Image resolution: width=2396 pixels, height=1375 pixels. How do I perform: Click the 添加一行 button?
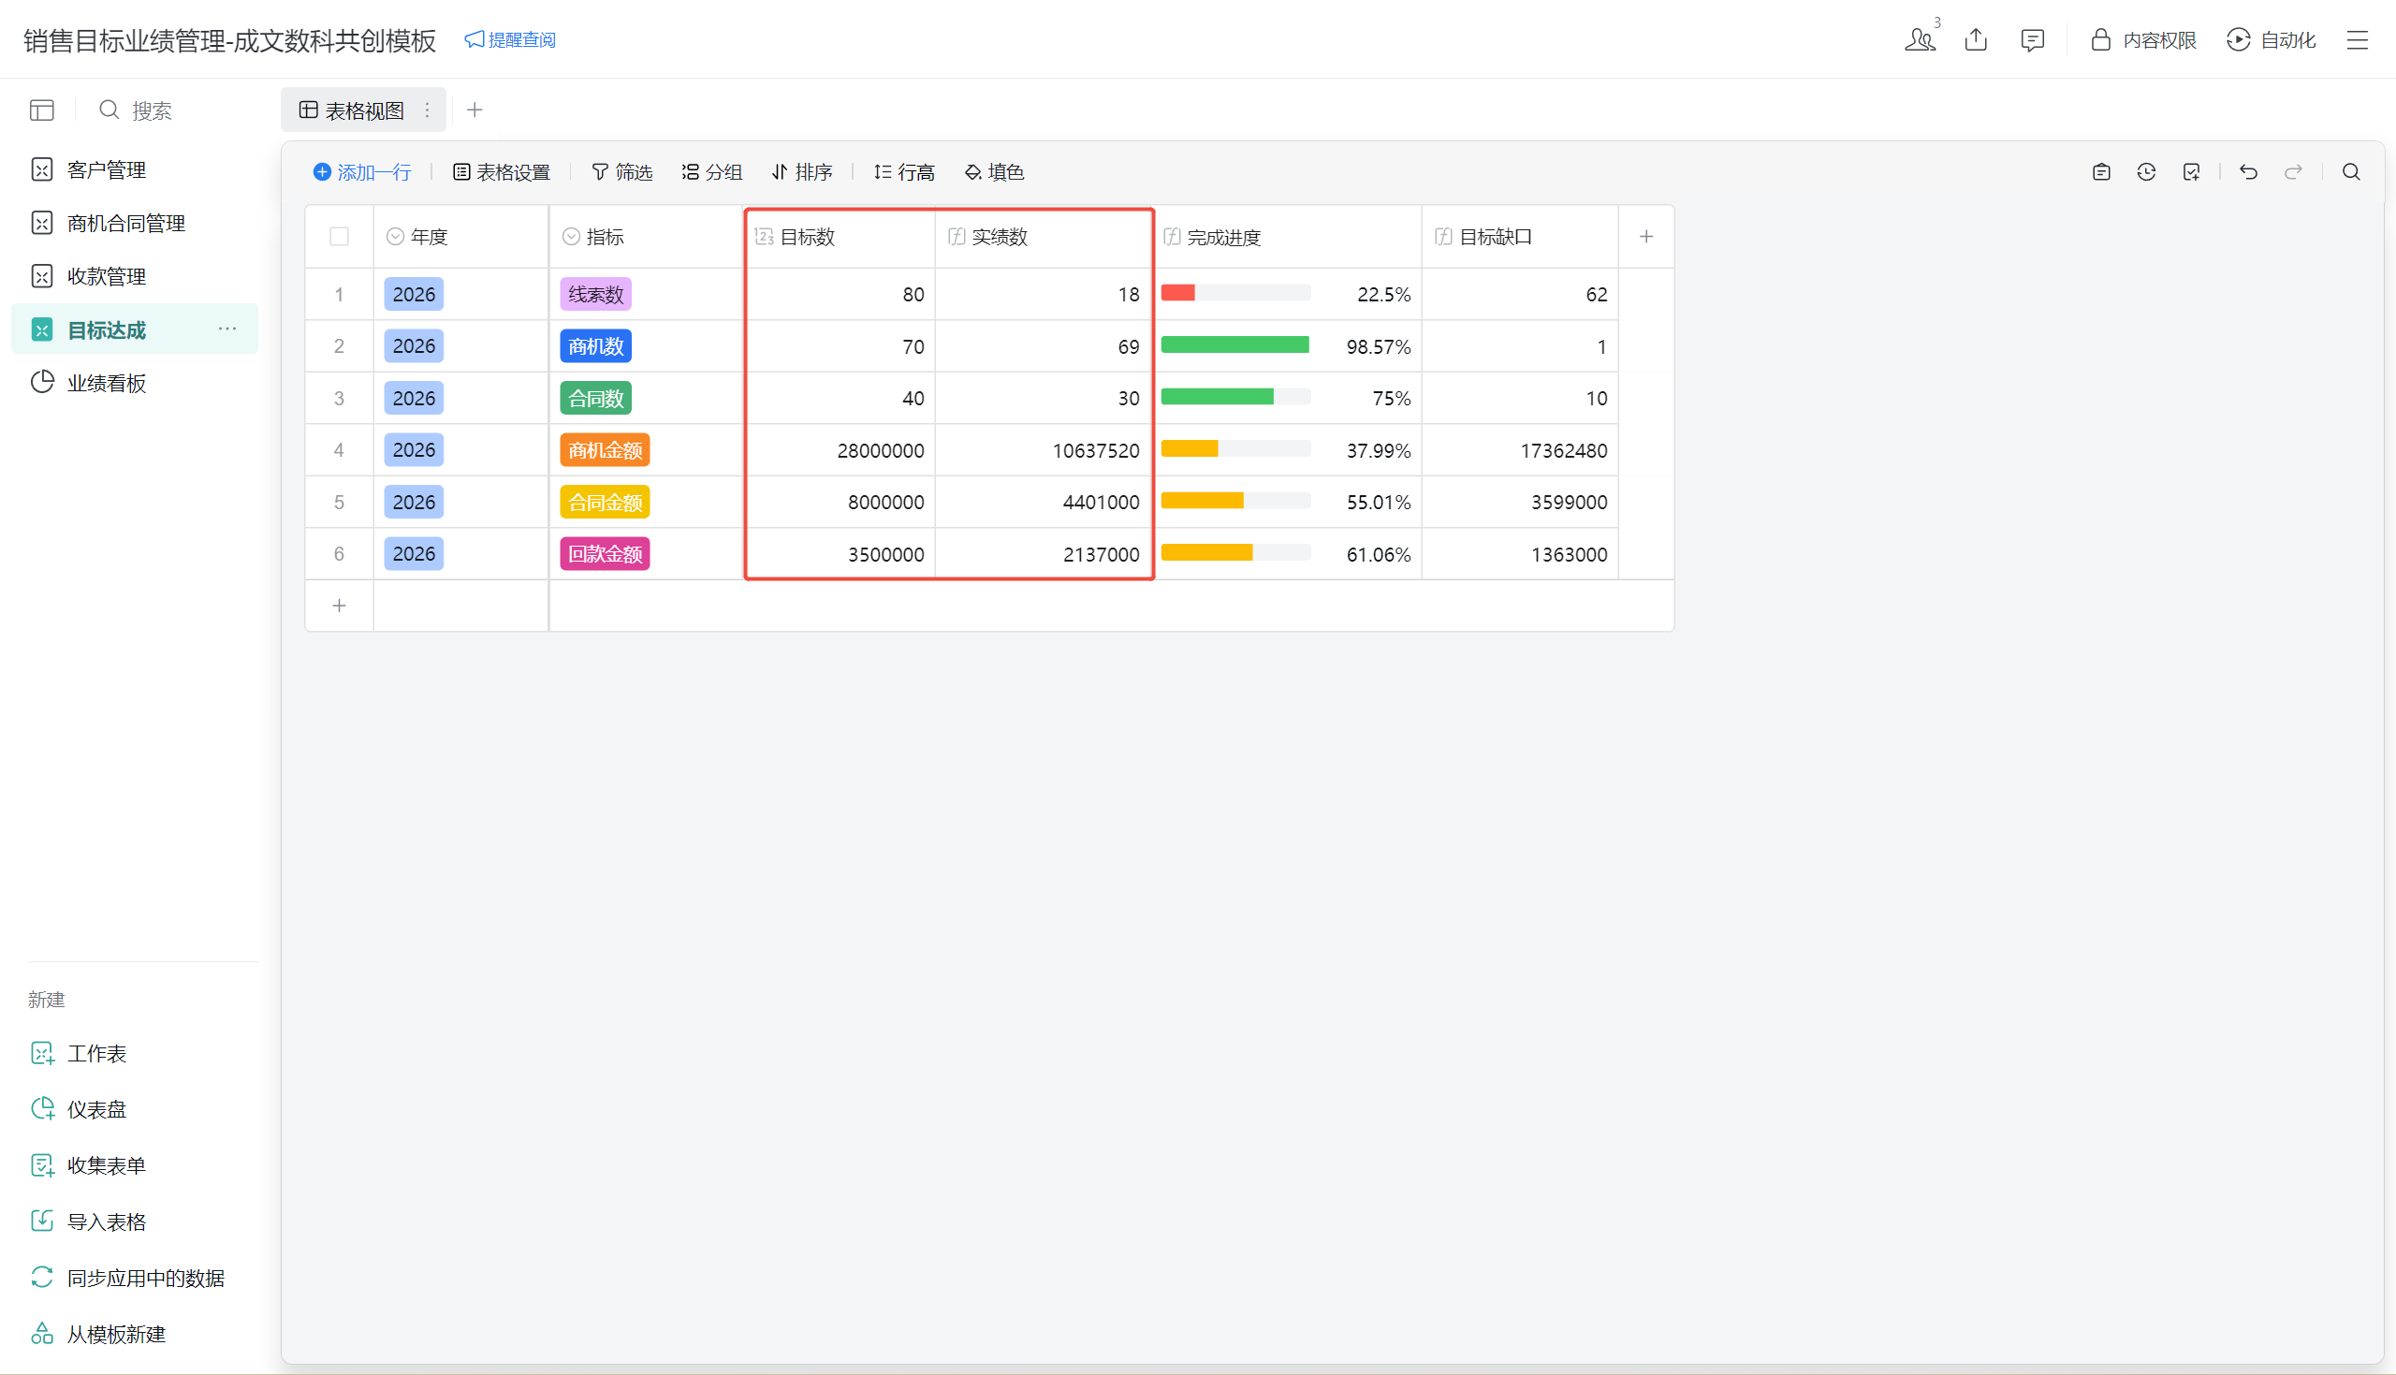[362, 172]
